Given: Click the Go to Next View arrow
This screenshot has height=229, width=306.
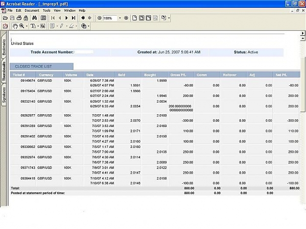Looking at the screenshot, I should [x=90, y=18].
